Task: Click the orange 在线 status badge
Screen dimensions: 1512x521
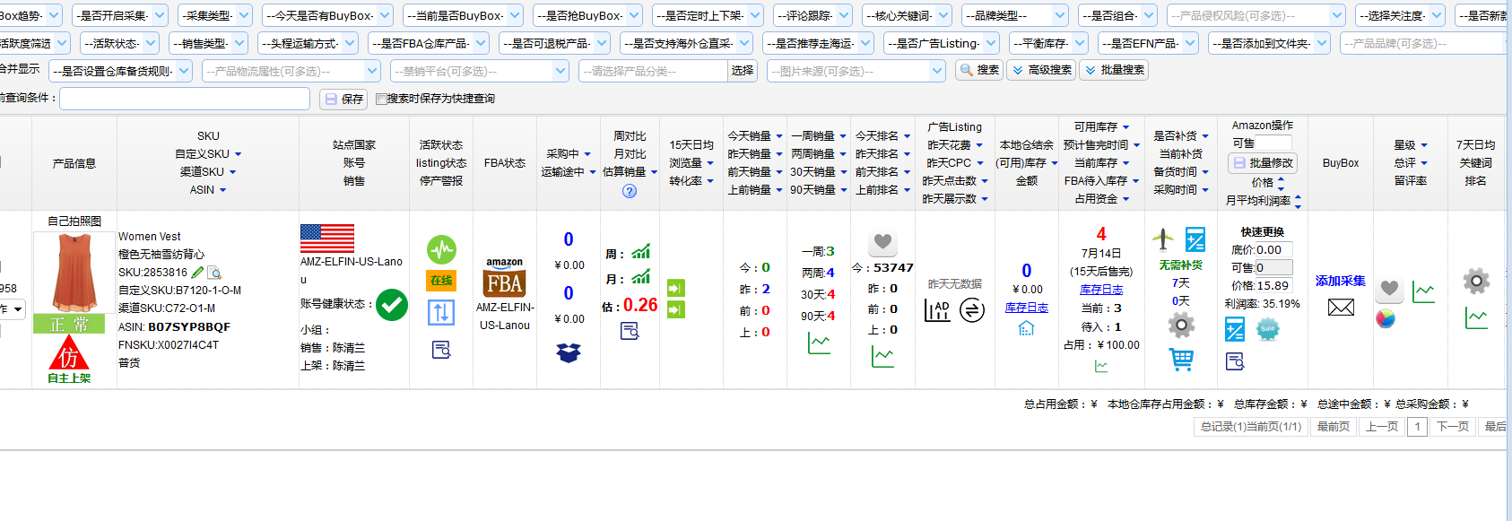Action: [441, 281]
